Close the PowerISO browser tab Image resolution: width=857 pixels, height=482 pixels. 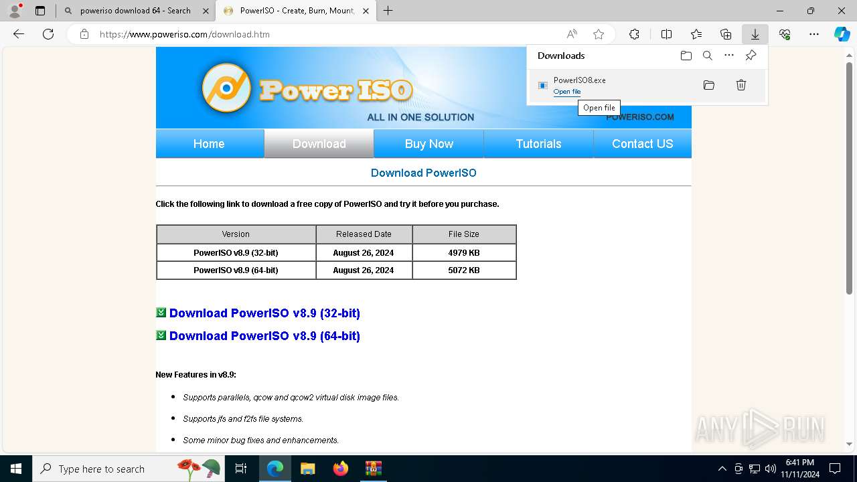tap(366, 11)
